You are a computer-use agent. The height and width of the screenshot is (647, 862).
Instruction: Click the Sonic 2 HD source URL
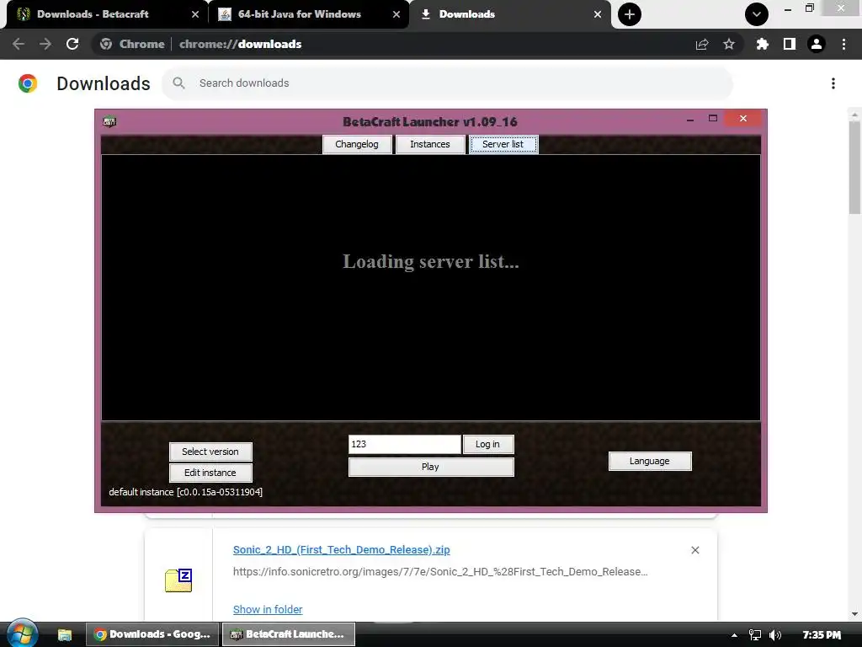click(440, 572)
